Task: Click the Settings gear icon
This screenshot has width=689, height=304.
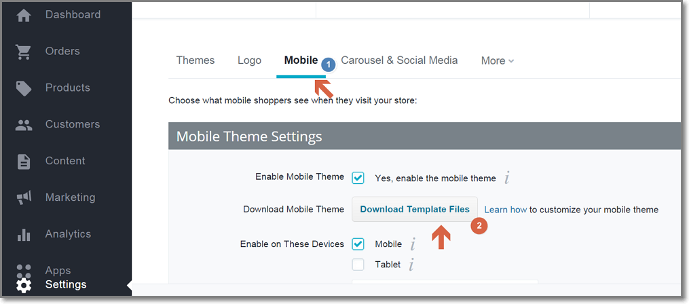Action: coord(24,285)
